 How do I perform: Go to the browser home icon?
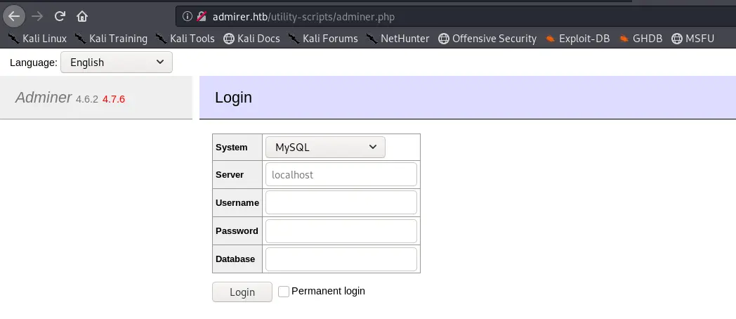pos(82,16)
